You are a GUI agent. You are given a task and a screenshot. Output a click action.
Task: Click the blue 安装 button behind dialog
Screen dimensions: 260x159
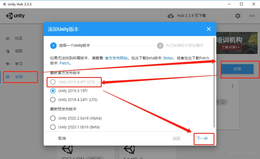[x=237, y=69]
